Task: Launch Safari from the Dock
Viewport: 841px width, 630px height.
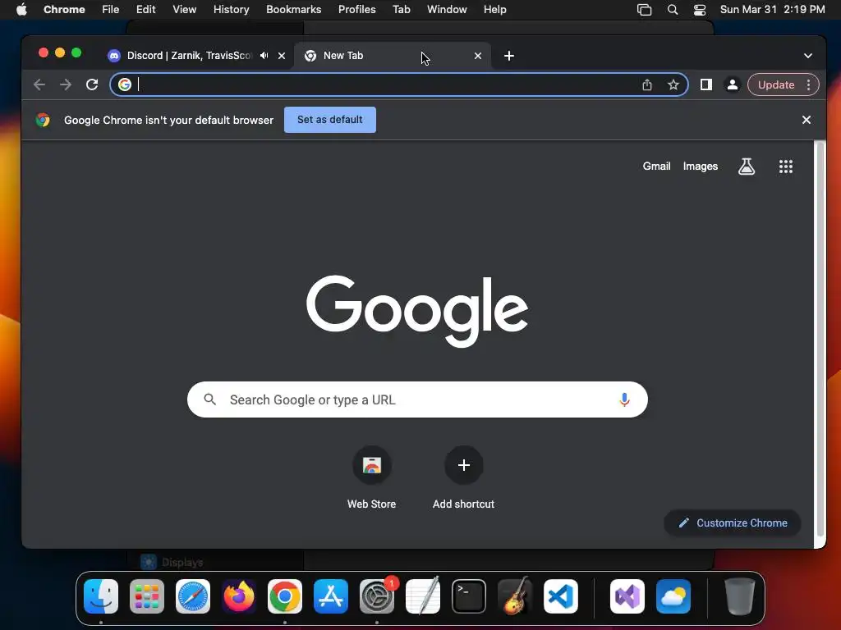Action: pos(193,596)
